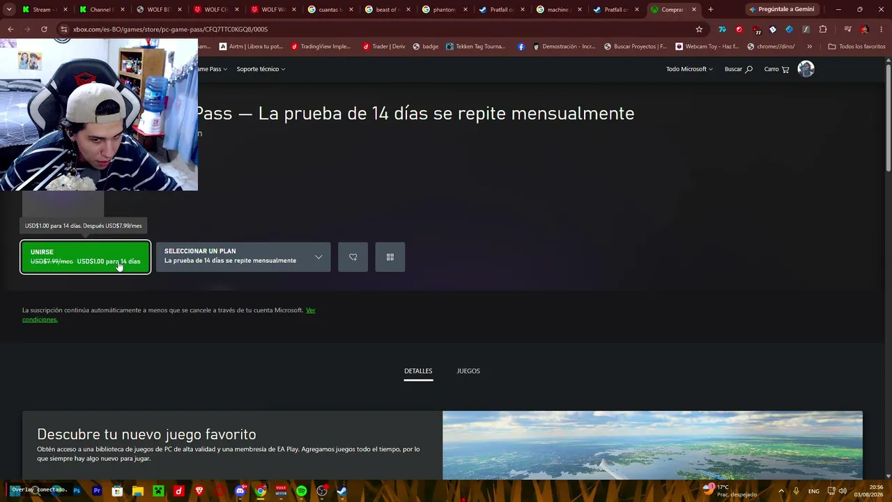Open OBS Studio from the taskbar
The height and width of the screenshot is (502, 892).
[x=322, y=491]
